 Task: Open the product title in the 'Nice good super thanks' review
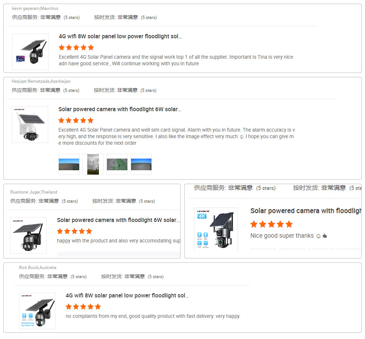pos(306,211)
